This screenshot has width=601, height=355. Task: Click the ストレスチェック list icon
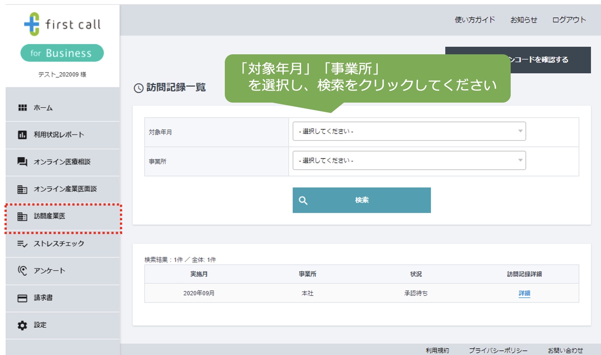pyautogui.click(x=22, y=243)
